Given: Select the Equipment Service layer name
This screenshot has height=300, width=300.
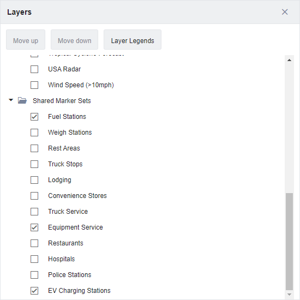Looking at the screenshot, I should (75, 227).
